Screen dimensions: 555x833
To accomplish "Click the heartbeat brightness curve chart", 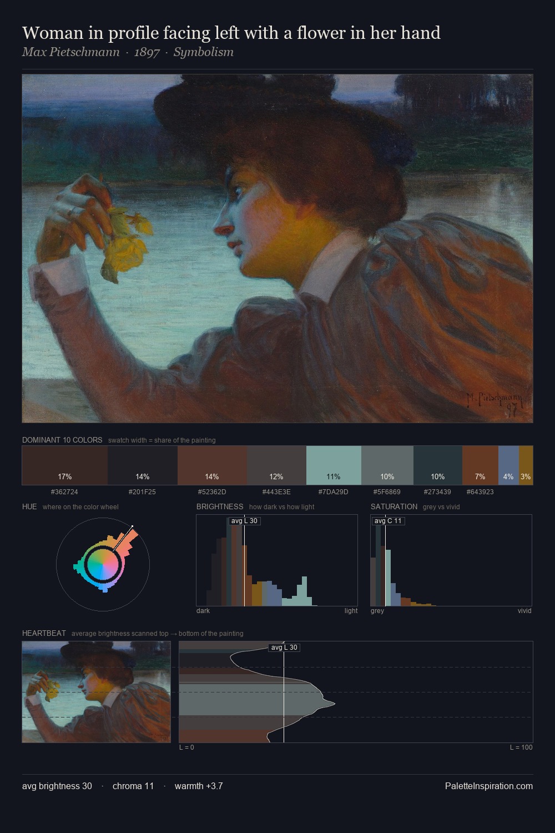I will [356, 692].
